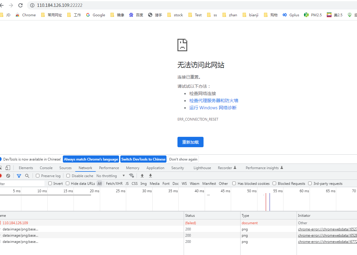The width and height of the screenshot is (357, 255).
Task: Open the 常用网址 bookmark folder
Action: (x=51, y=15)
